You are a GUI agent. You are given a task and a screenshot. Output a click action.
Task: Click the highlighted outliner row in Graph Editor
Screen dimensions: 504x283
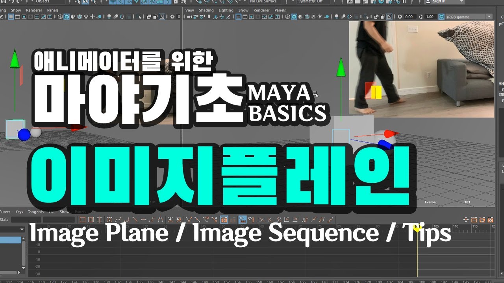click(x=11, y=240)
